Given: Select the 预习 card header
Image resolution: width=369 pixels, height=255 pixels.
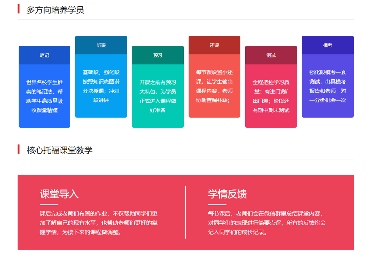Looking at the screenshot, I should tap(158, 55).
